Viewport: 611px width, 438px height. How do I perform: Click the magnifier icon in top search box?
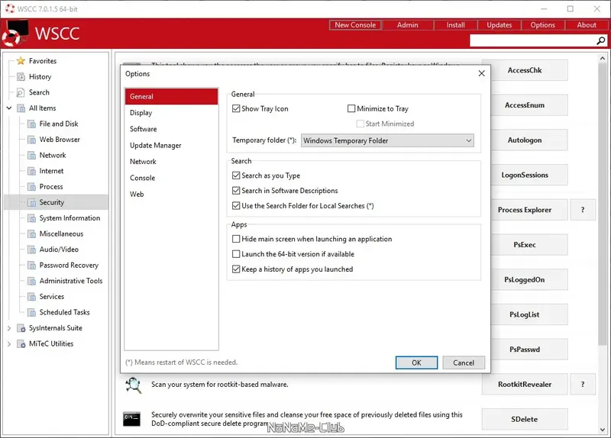click(601, 40)
